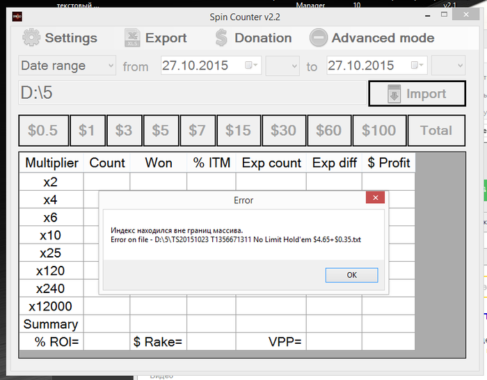The height and width of the screenshot is (380, 487).
Task: Click the x120 multiplier row
Action: (x=50, y=271)
